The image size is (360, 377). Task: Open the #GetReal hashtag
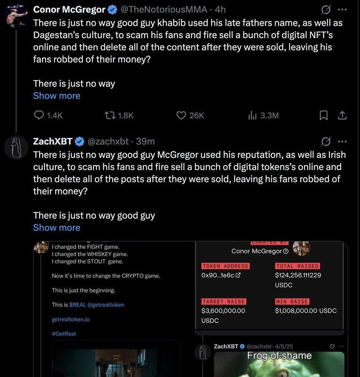tap(64, 334)
